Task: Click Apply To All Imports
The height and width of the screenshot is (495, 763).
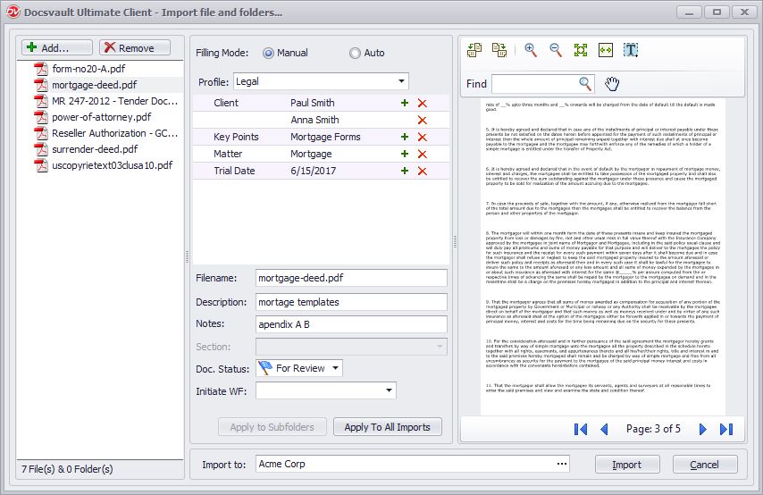Action: (x=388, y=427)
